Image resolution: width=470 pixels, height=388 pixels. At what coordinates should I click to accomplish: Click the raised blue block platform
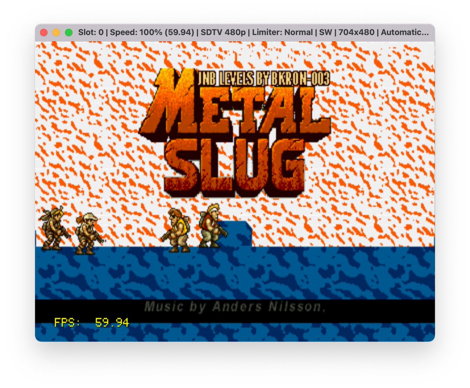click(235, 234)
